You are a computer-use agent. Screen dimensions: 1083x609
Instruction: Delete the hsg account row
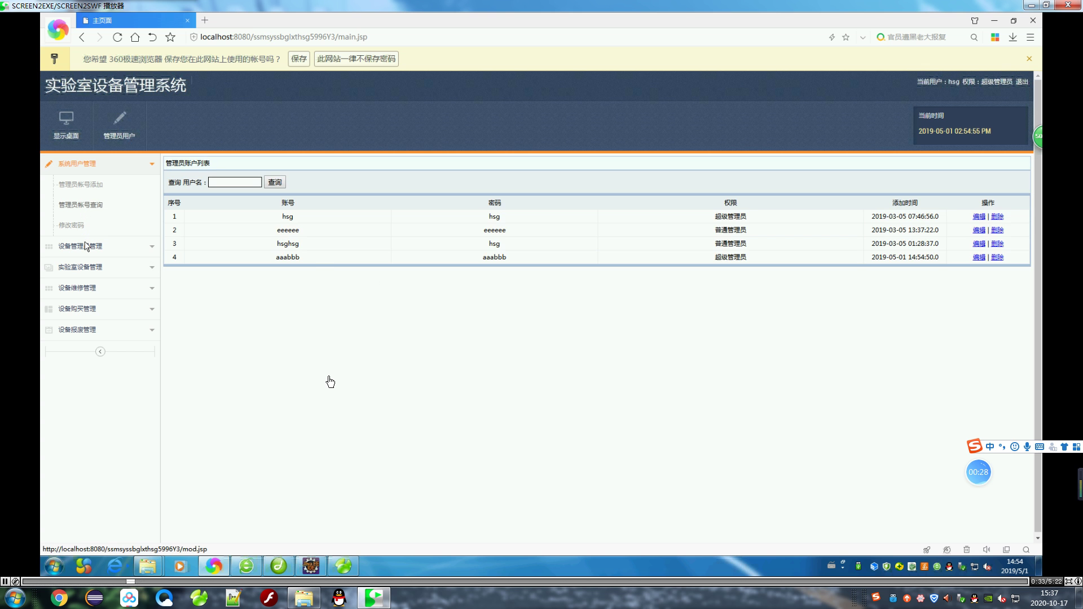[997, 217]
